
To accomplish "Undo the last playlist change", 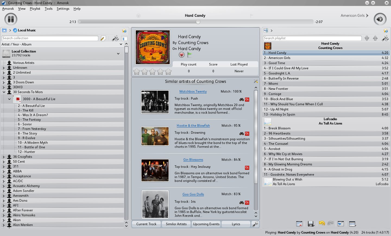I will [322, 224].
